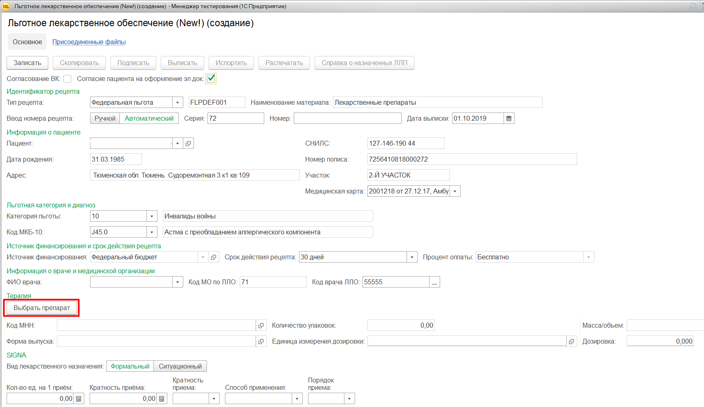Screen dimensions: 704x407
Task: Click the Номер полиса field
Action: coord(472,159)
